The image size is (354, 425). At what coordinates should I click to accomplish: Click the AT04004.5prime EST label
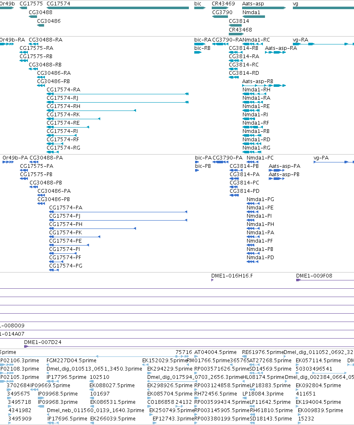coord(215,352)
